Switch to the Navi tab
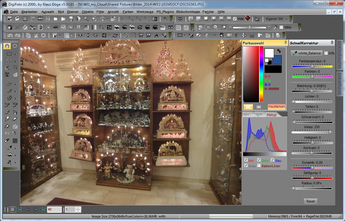Viewport: 345px width, 221px height. [246, 114]
